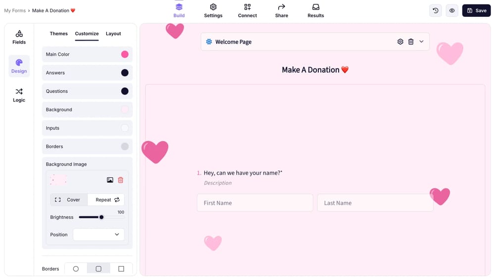495x280 pixels.
Task: Choose fully rounded borders option
Action: pyautogui.click(x=76, y=269)
